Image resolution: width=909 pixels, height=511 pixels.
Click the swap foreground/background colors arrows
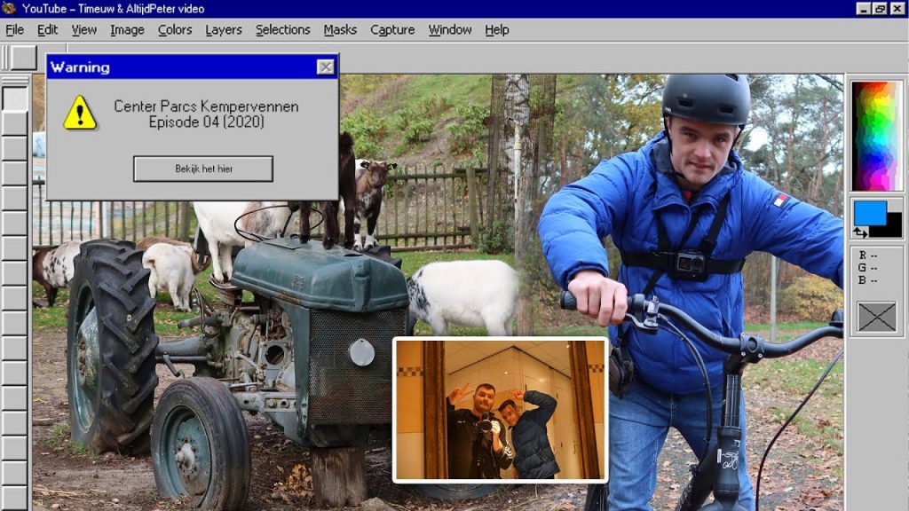859,232
